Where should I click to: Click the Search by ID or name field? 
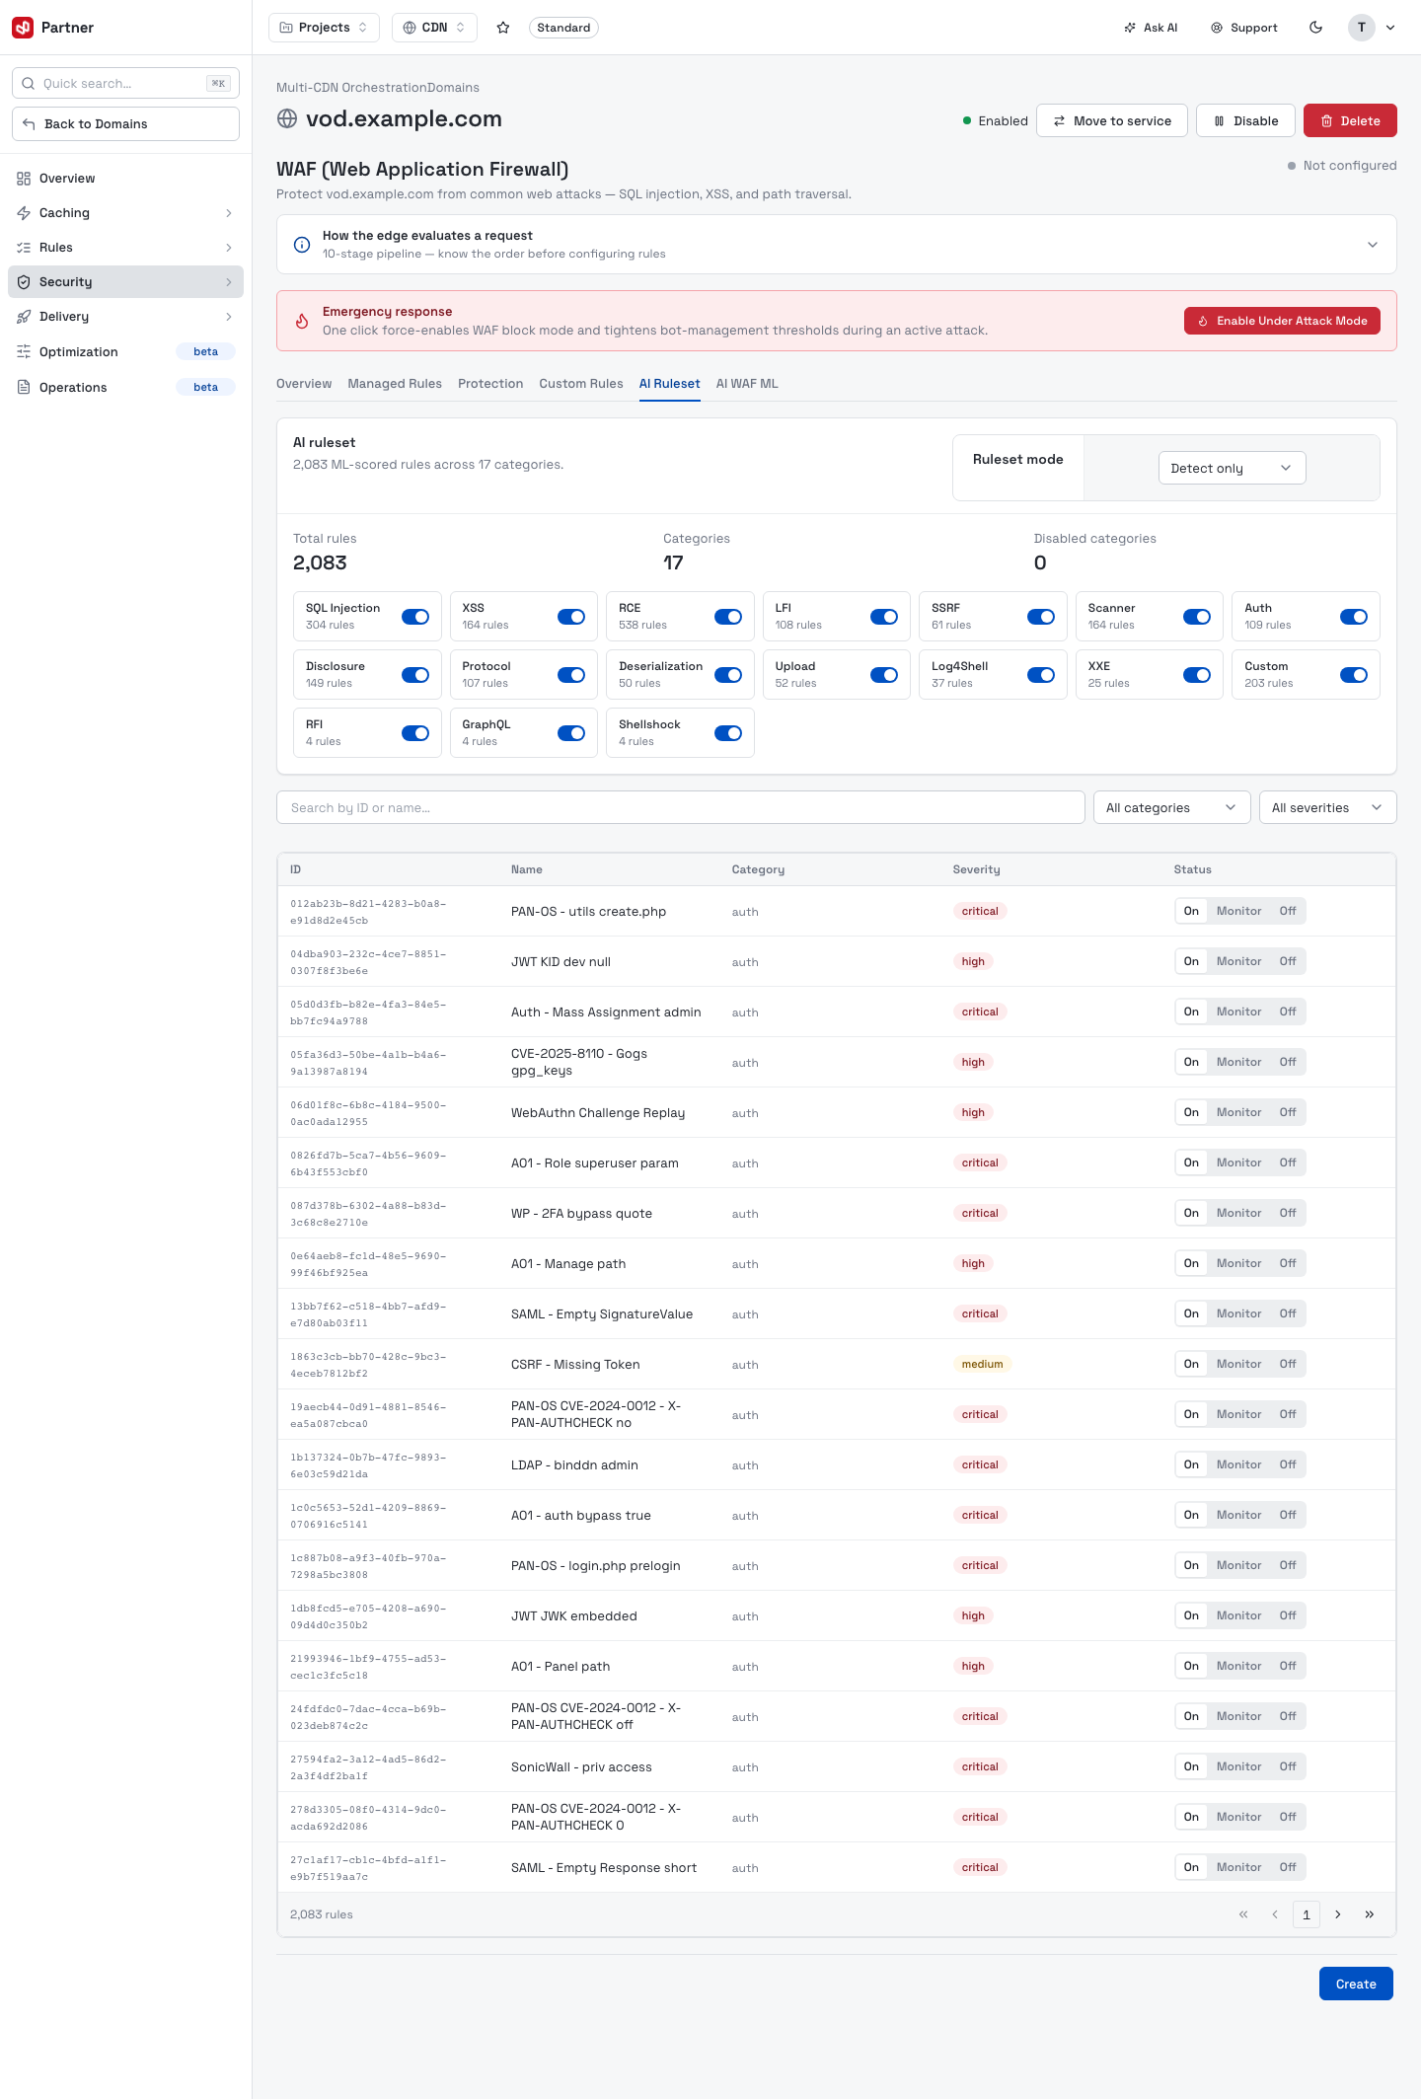click(681, 807)
